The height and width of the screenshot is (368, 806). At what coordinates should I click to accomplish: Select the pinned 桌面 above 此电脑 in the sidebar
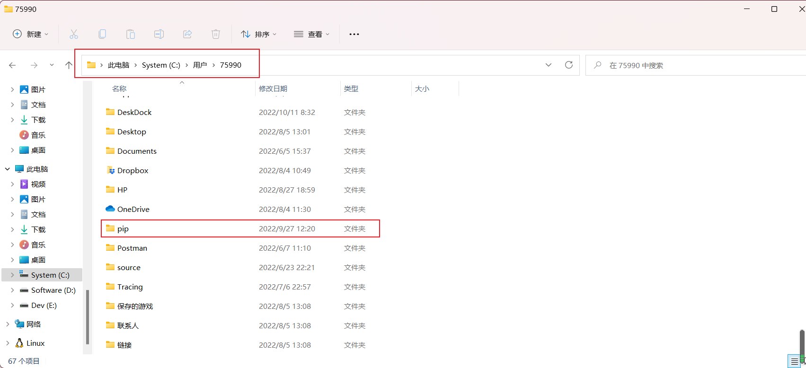click(38, 150)
